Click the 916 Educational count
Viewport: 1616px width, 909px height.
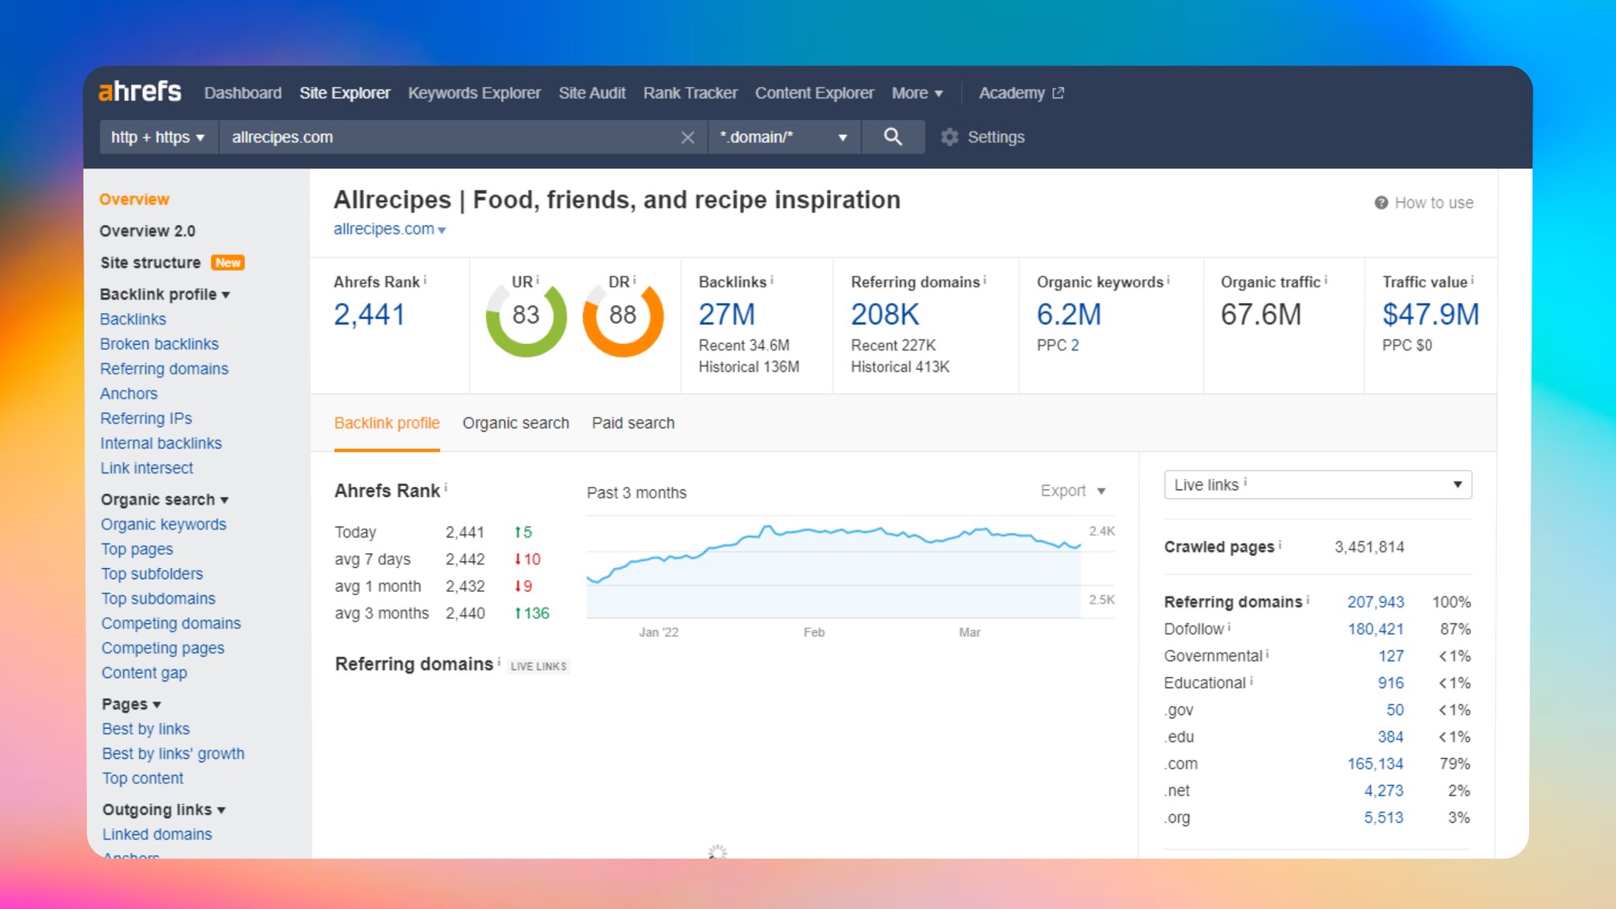coord(1391,683)
